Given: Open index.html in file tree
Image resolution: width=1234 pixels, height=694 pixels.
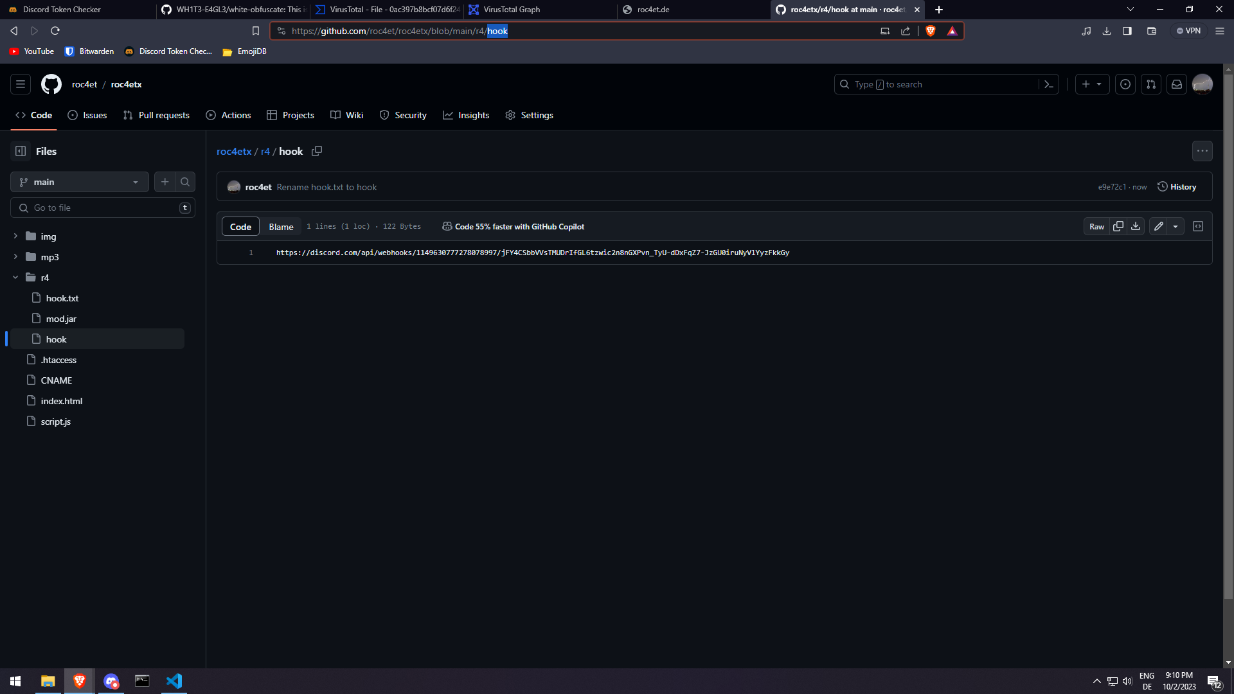Looking at the screenshot, I should [62, 401].
